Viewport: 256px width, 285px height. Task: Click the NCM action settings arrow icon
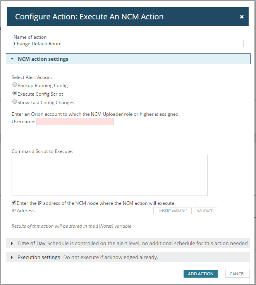point(12,59)
